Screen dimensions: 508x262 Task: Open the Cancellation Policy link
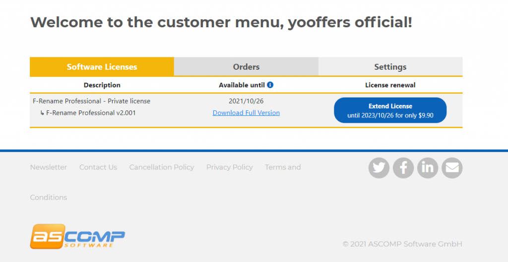[162, 167]
